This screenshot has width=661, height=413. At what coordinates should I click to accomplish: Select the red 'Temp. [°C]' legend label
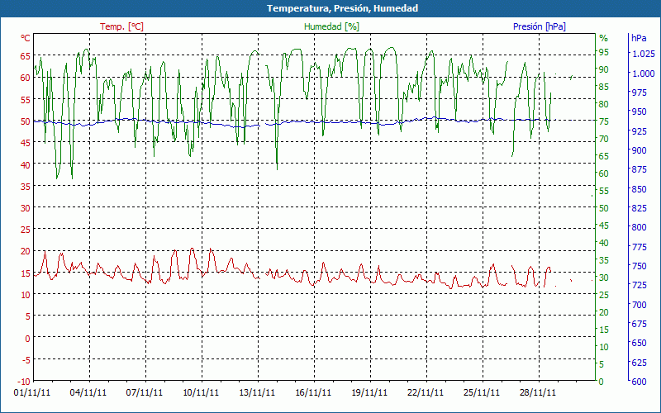click(x=121, y=26)
